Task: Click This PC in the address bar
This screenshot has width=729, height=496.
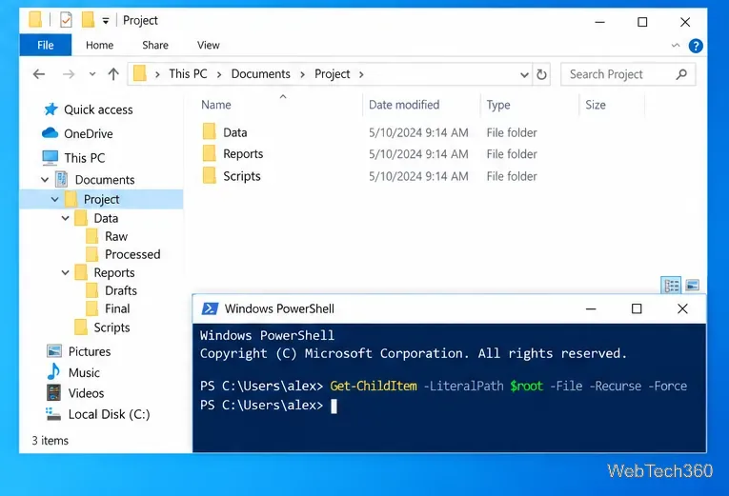Action: [188, 74]
